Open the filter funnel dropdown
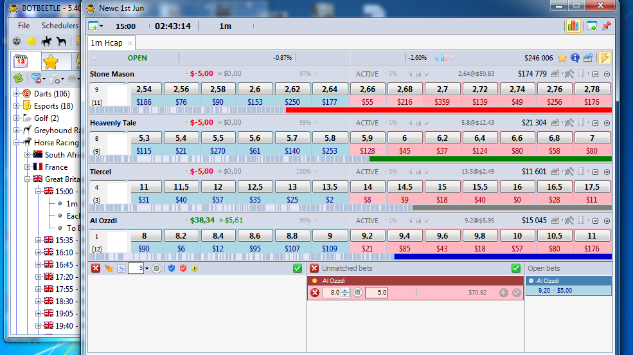Viewport: 633px width, 355px height. click(x=38, y=78)
